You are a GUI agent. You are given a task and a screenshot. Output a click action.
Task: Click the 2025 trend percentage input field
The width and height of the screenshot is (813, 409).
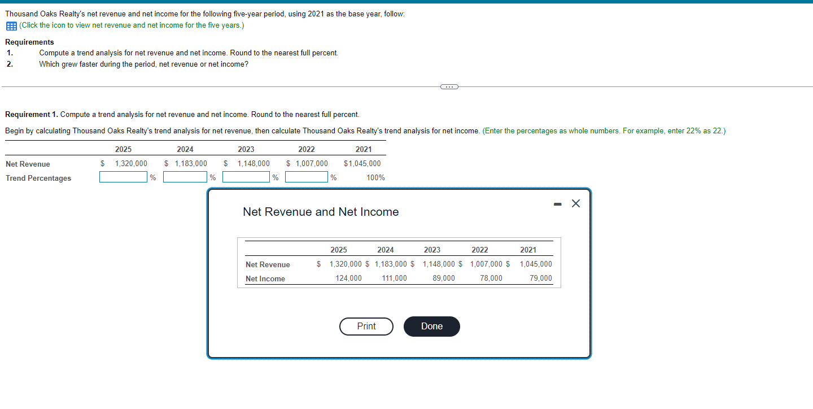coord(124,177)
